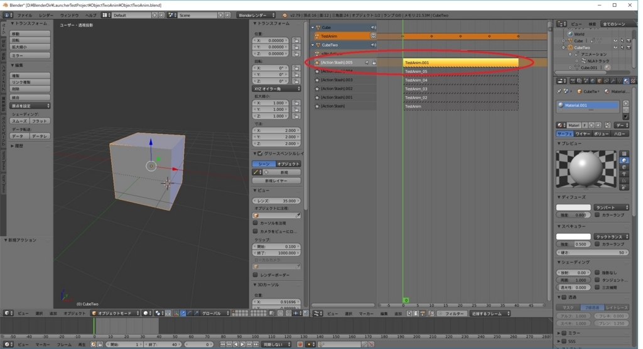The image size is (643, 349).
Task: Mute the CubeTwo track in NLA editor
Action: 373,45
